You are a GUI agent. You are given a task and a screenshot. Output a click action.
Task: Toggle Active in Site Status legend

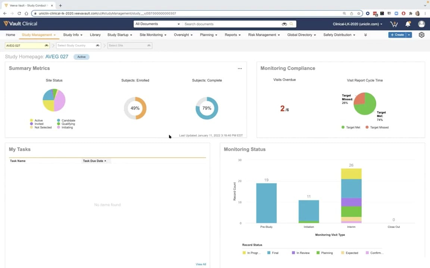coord(37,120)
